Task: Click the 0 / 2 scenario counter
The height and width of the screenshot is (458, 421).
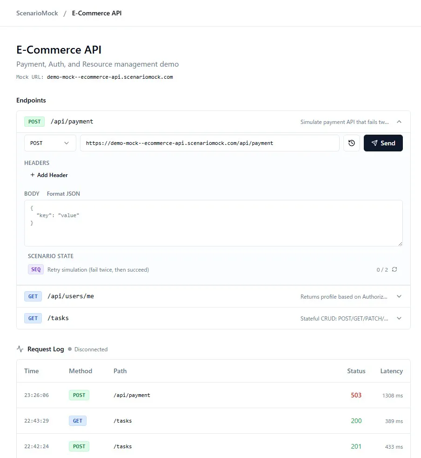Action: point(382,270)
